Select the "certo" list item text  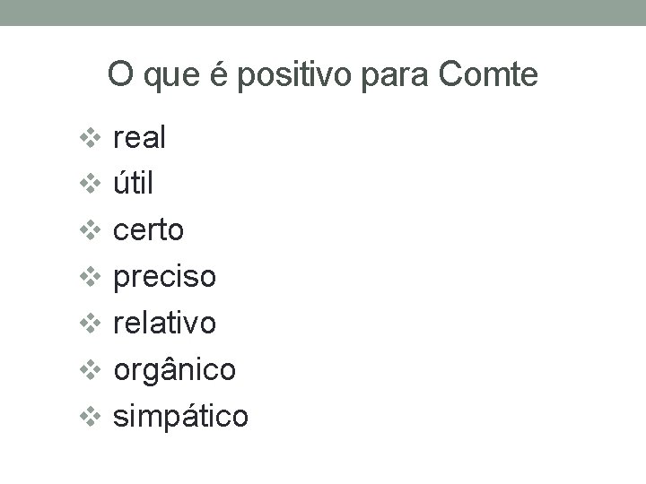[x=148, y=230]
